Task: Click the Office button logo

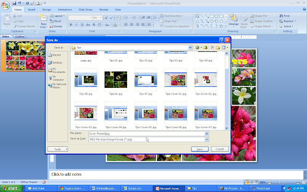Action: point(5,5)
